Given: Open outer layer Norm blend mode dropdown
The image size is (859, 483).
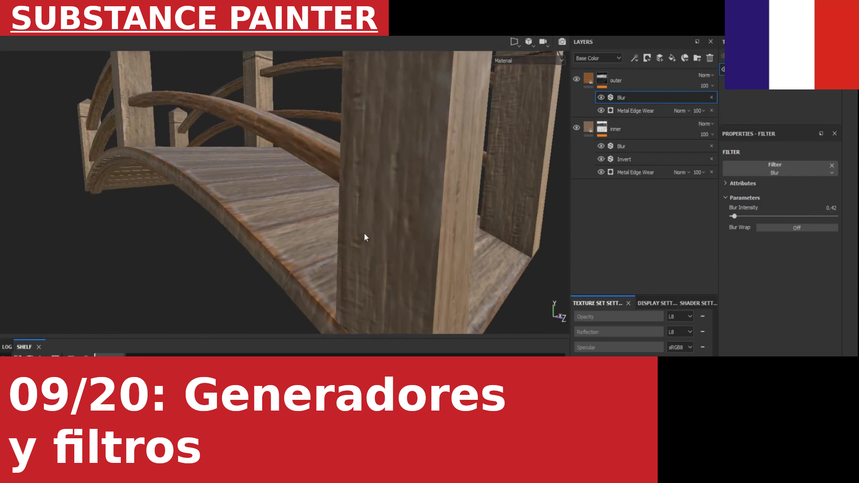Looking at the screenshot, I should [706, 75].
